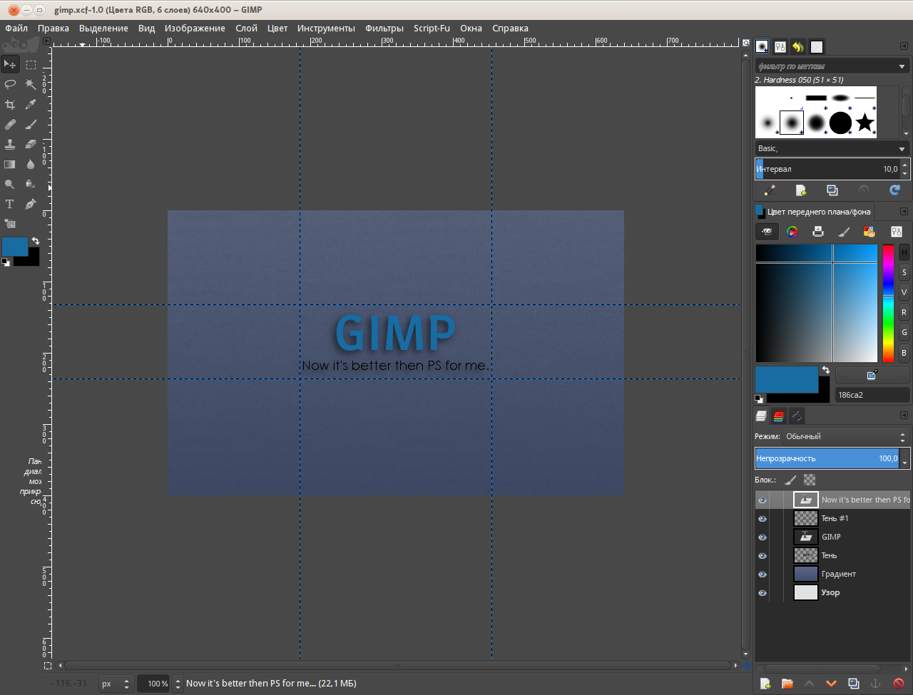
Task: Select the Blur/Sharpen droplet tool
Action: 31,164
